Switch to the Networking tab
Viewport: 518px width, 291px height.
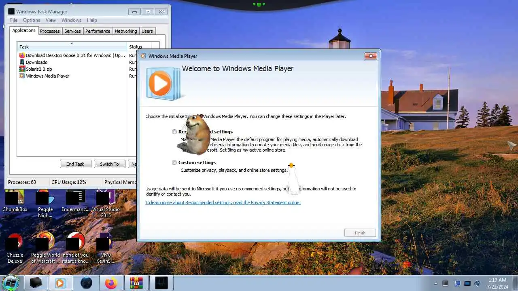click(126, 31)
